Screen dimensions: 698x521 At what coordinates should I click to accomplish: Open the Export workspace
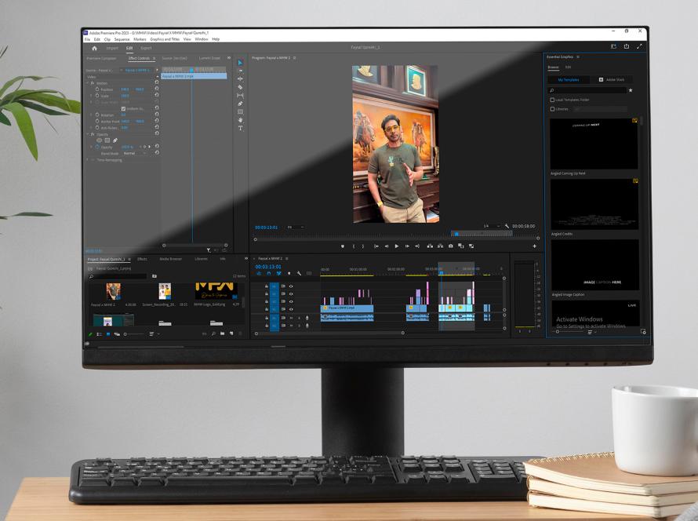(x=146, y=49)
